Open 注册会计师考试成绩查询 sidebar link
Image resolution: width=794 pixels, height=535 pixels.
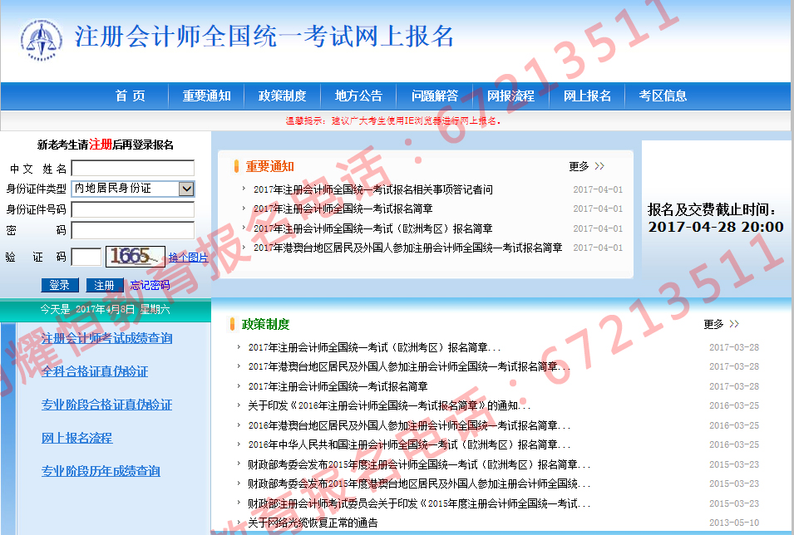[107, 338]
